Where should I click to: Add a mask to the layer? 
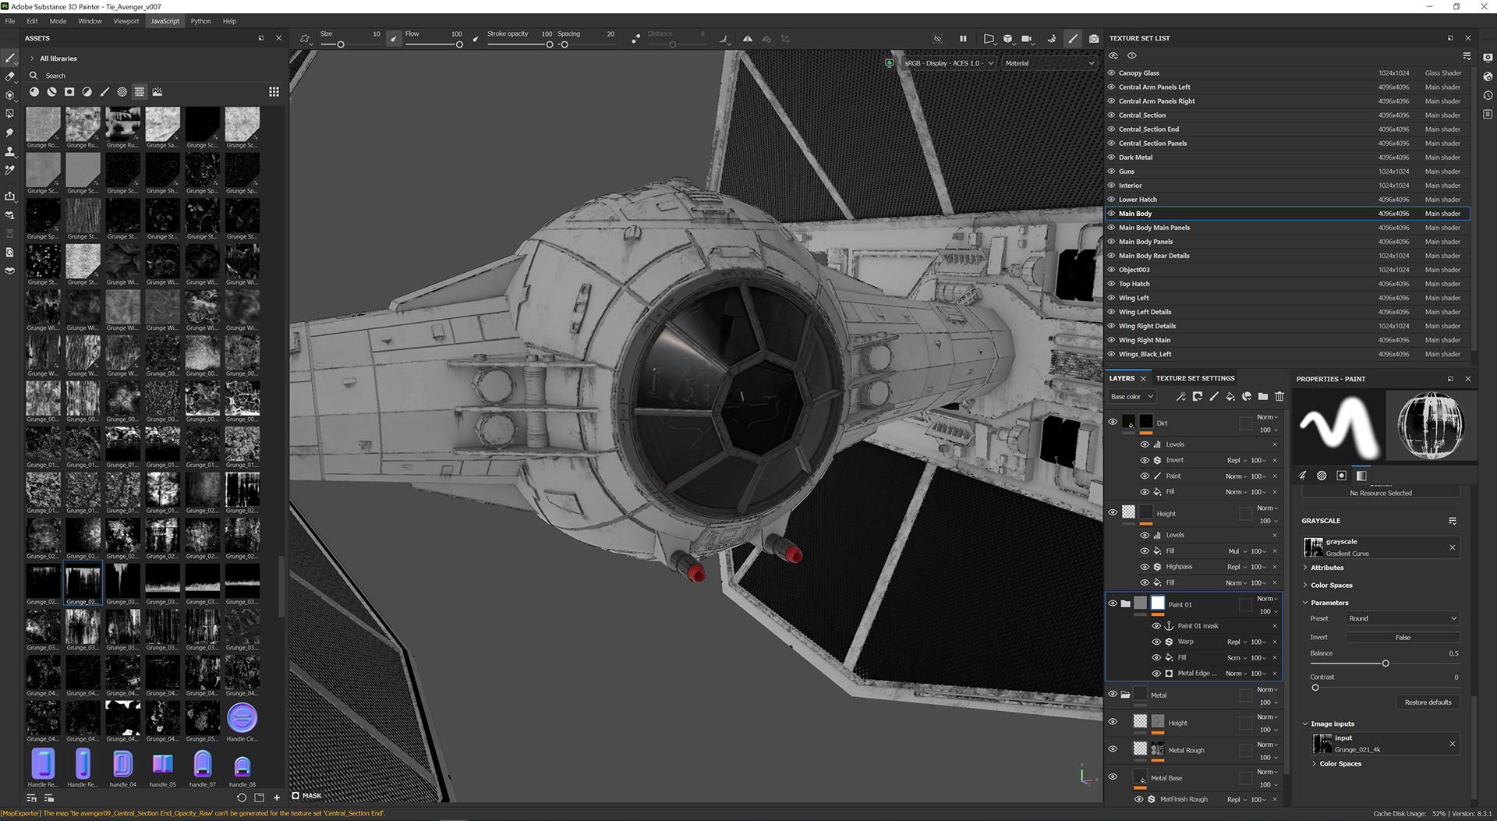[x=1198, y=397]
